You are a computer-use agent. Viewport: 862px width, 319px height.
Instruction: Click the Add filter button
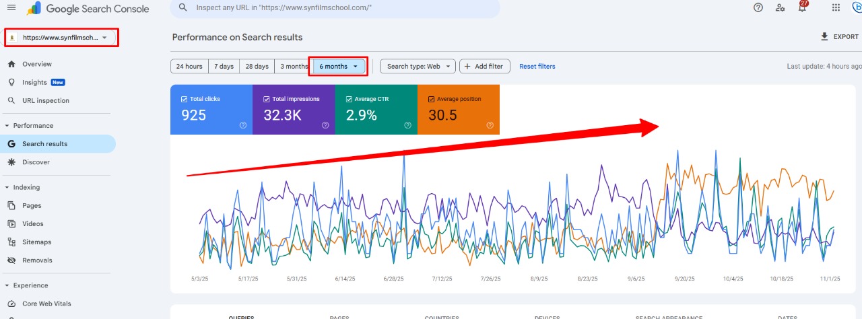coord(484,67)
